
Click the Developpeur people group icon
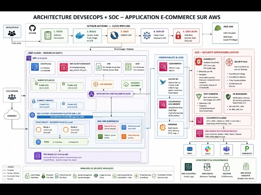[x=12, y=33]
